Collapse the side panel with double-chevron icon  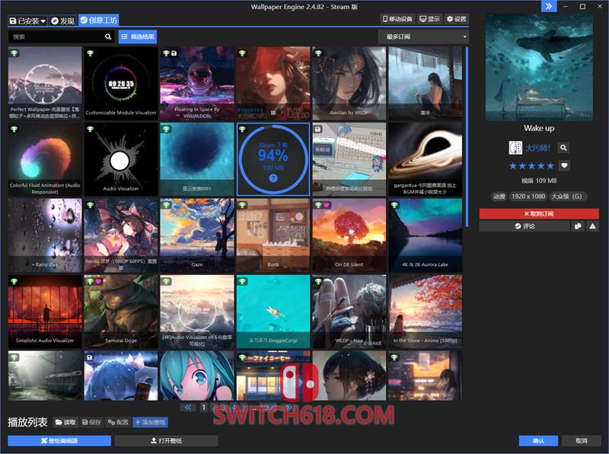click(548, 6)
